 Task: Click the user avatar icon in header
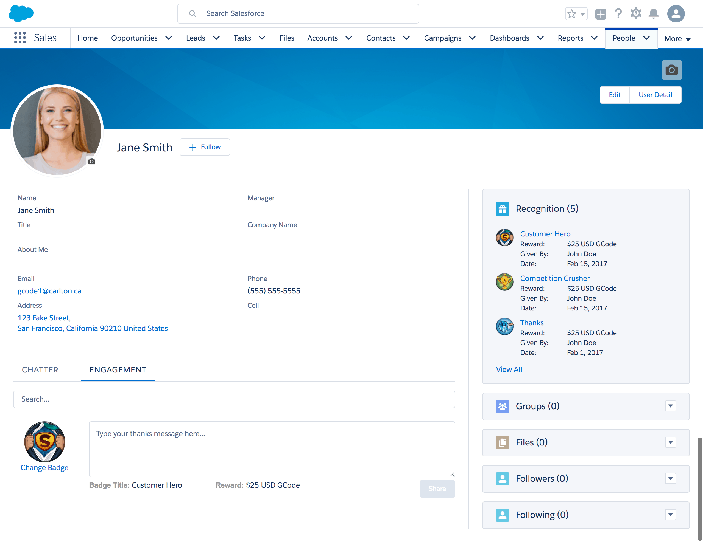pos(676,14)
